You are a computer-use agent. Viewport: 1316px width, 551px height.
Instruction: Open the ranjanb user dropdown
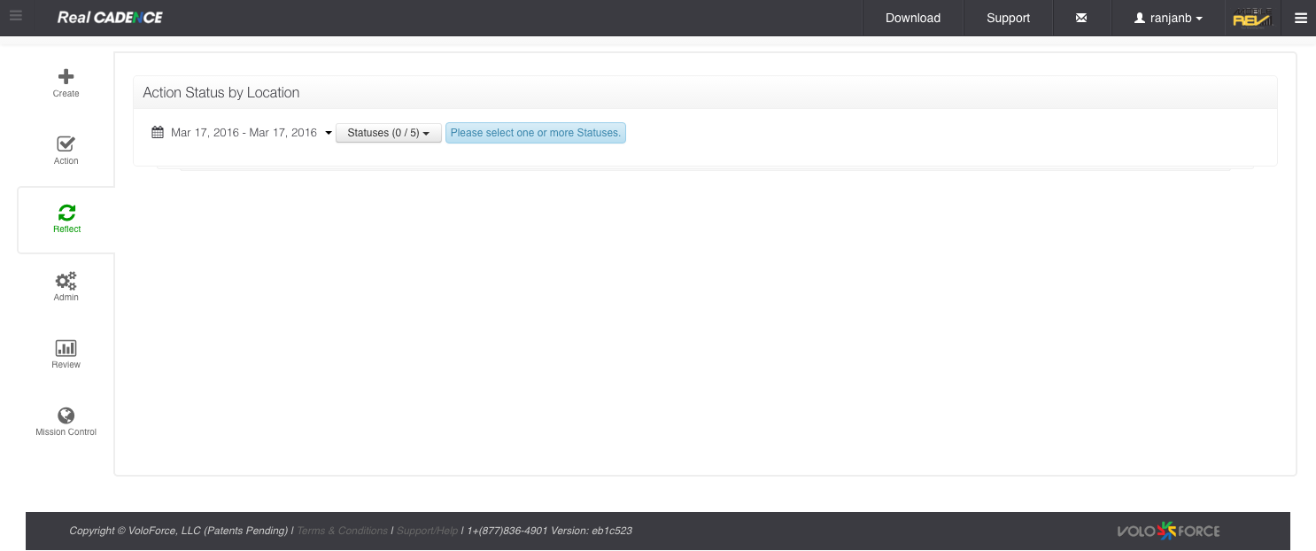coord(1168,18)
